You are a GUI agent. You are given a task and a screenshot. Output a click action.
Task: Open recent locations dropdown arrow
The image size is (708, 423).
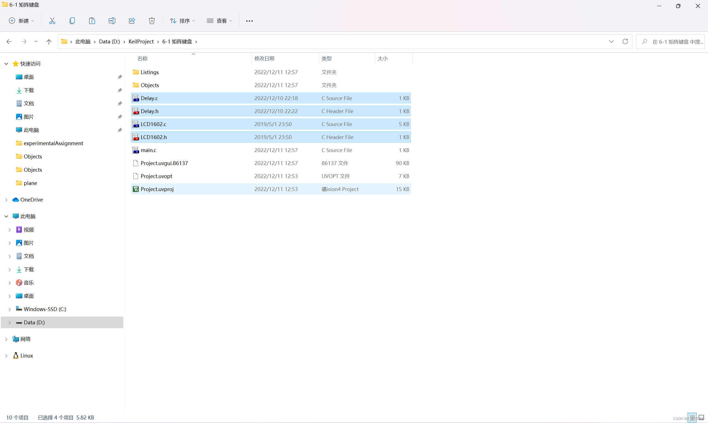[36, 42]
